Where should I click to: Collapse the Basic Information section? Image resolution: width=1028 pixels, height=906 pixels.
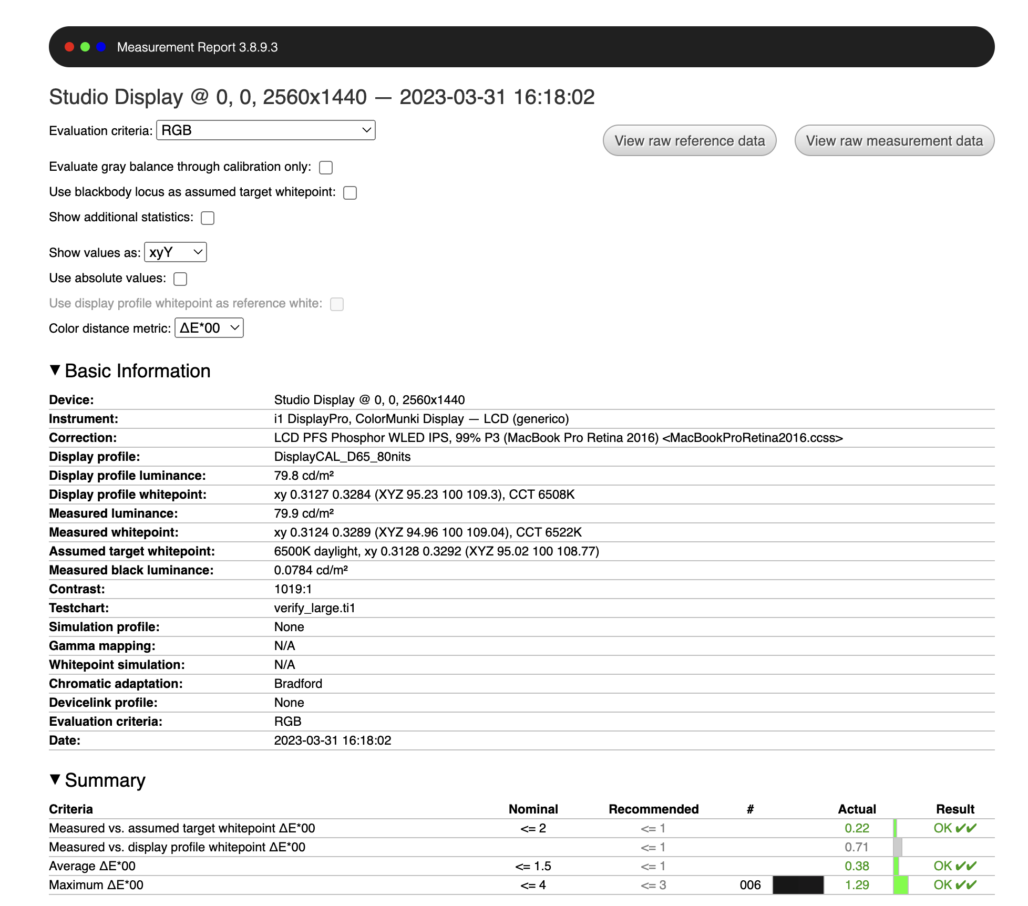(x=55, y=370)
